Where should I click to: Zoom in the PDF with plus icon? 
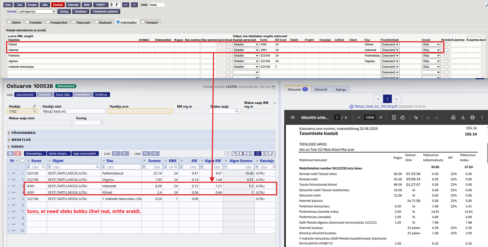point(381,117)
